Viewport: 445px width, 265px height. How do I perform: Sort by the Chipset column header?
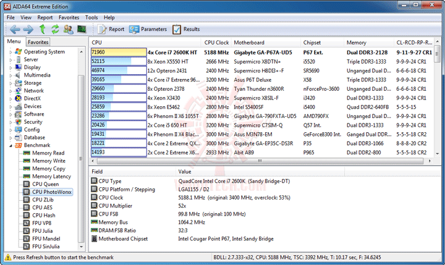(323, 43)
